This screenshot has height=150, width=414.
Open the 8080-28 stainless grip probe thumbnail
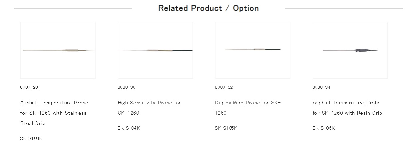point(58,50)
